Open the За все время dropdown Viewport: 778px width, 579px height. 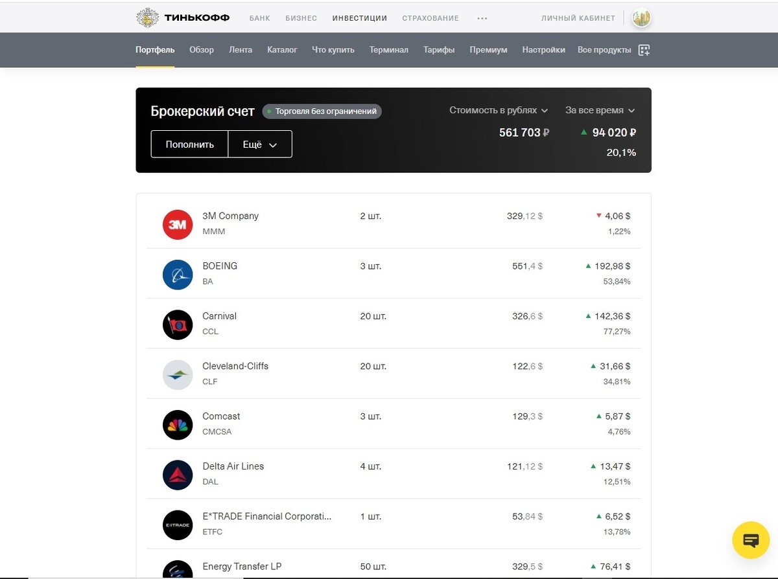(x=600, y=111)
